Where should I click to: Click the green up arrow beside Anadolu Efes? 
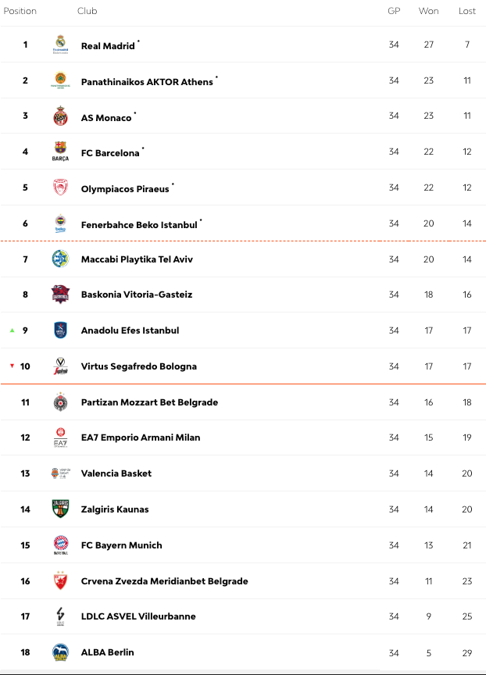[x=11, y=330]
